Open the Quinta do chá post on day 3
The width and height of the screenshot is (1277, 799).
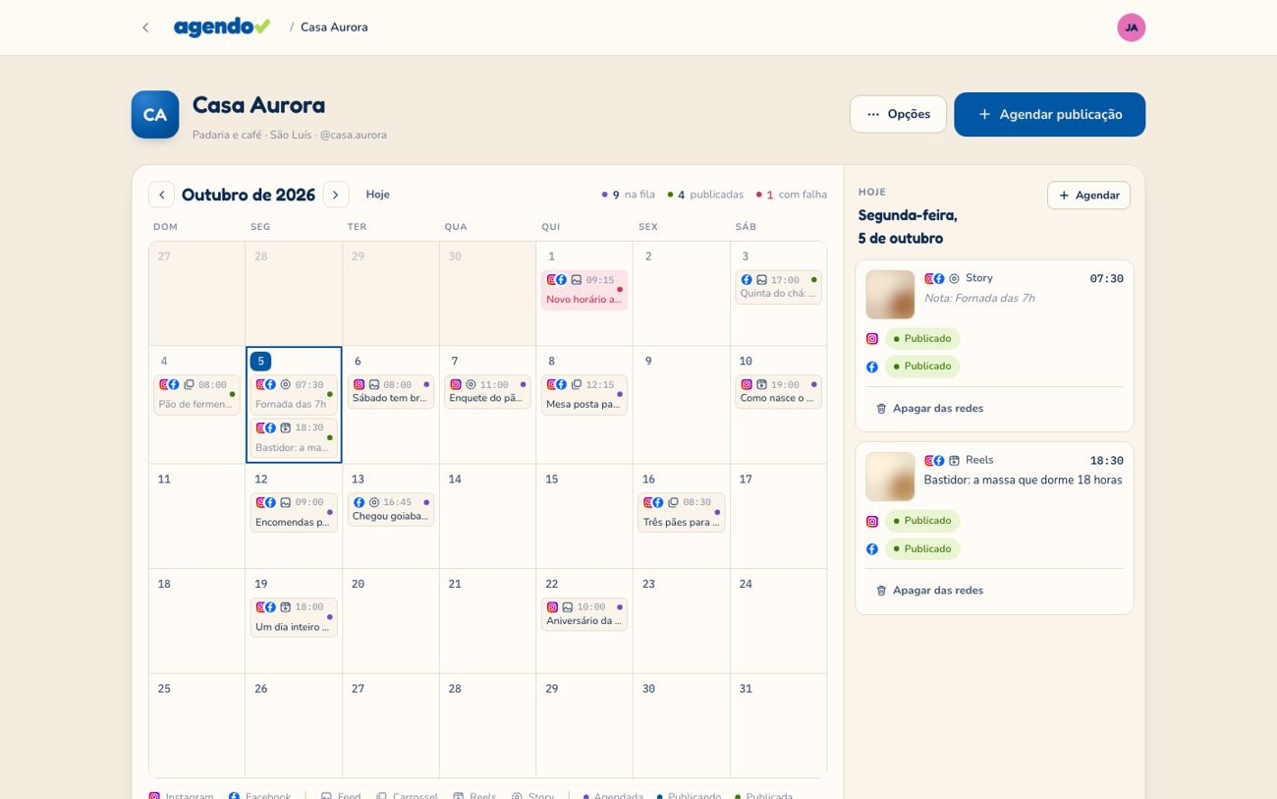click(x=778, y=287)
